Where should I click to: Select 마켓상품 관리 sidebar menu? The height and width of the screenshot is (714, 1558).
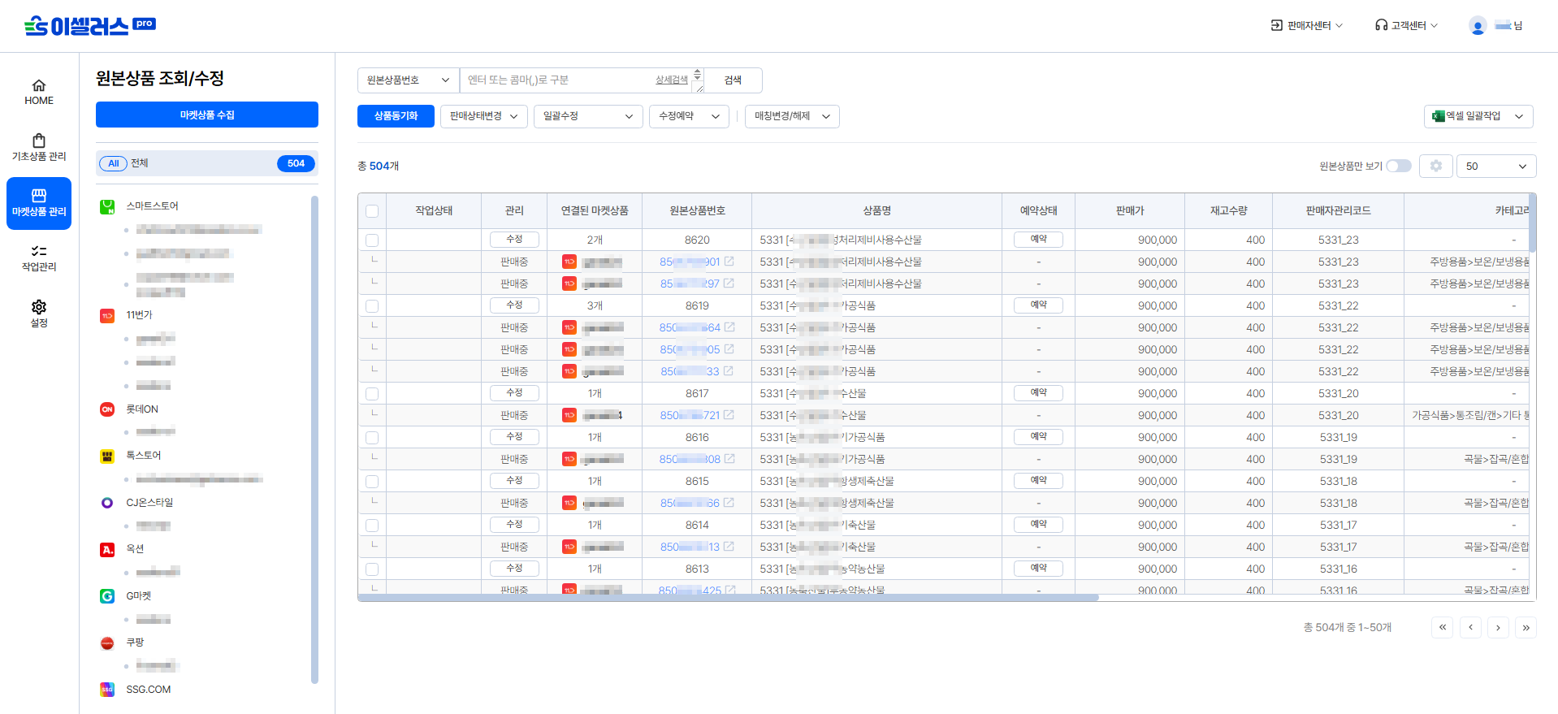point(39,203)
